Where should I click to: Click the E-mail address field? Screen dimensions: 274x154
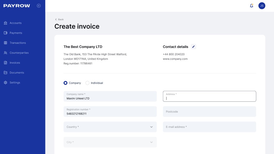click(209, 127)
